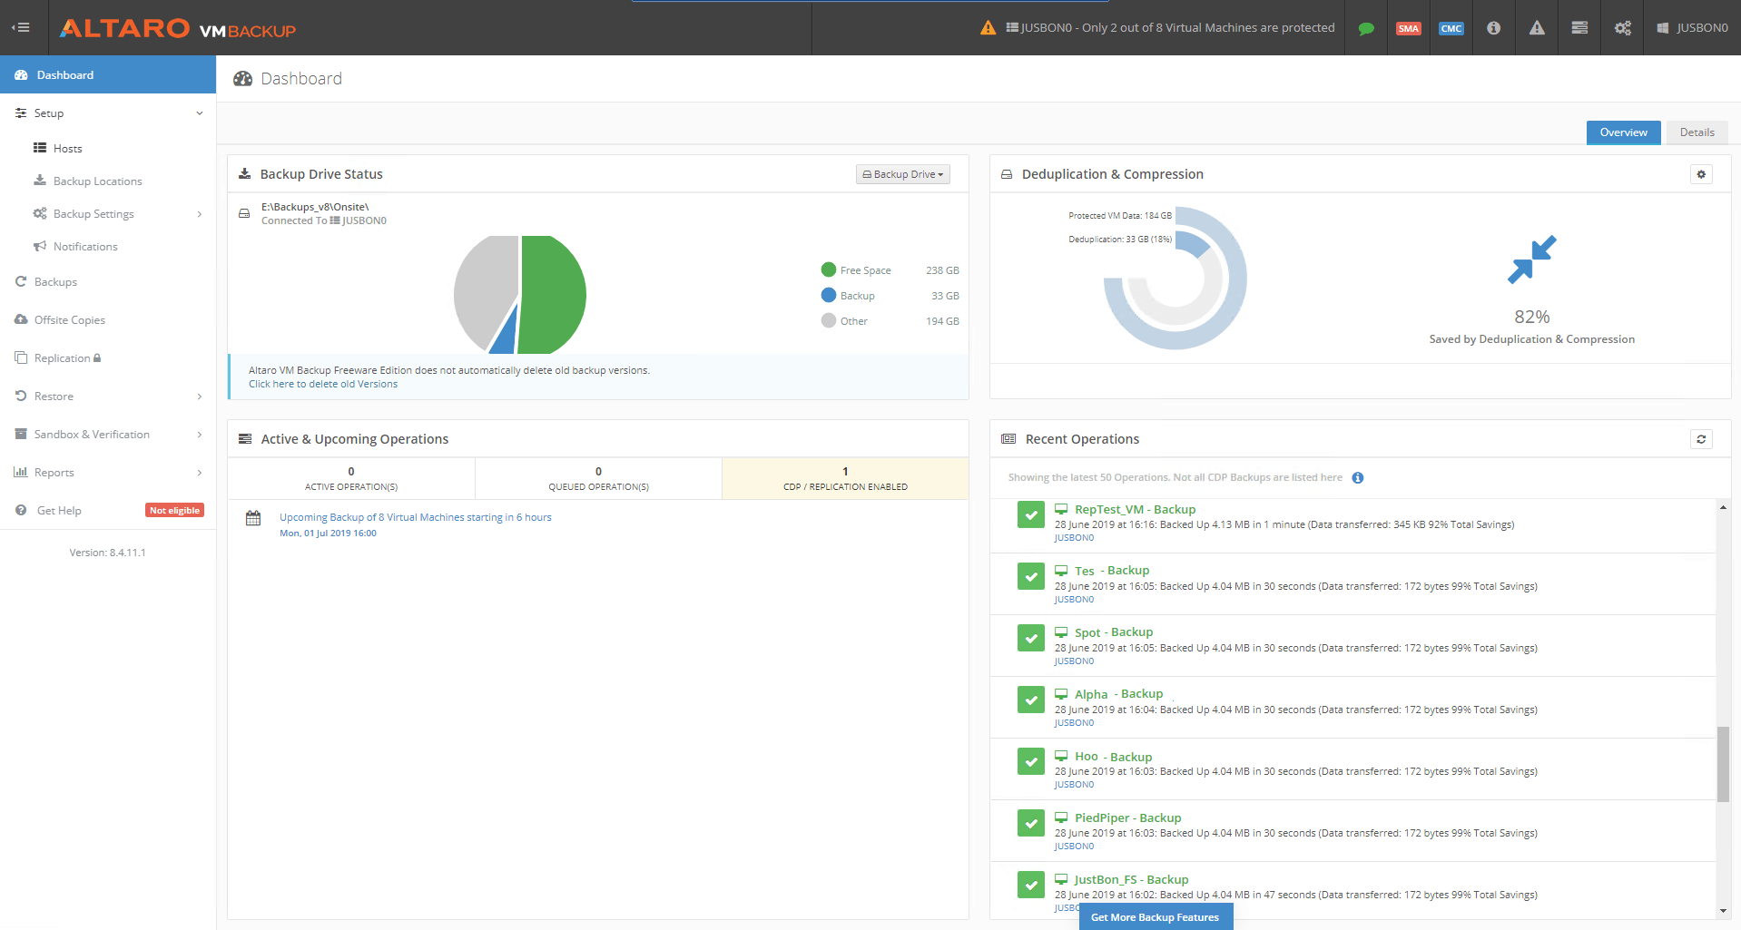
Task: Click the blue Backup legend swatch
Action: coord(828,296)
